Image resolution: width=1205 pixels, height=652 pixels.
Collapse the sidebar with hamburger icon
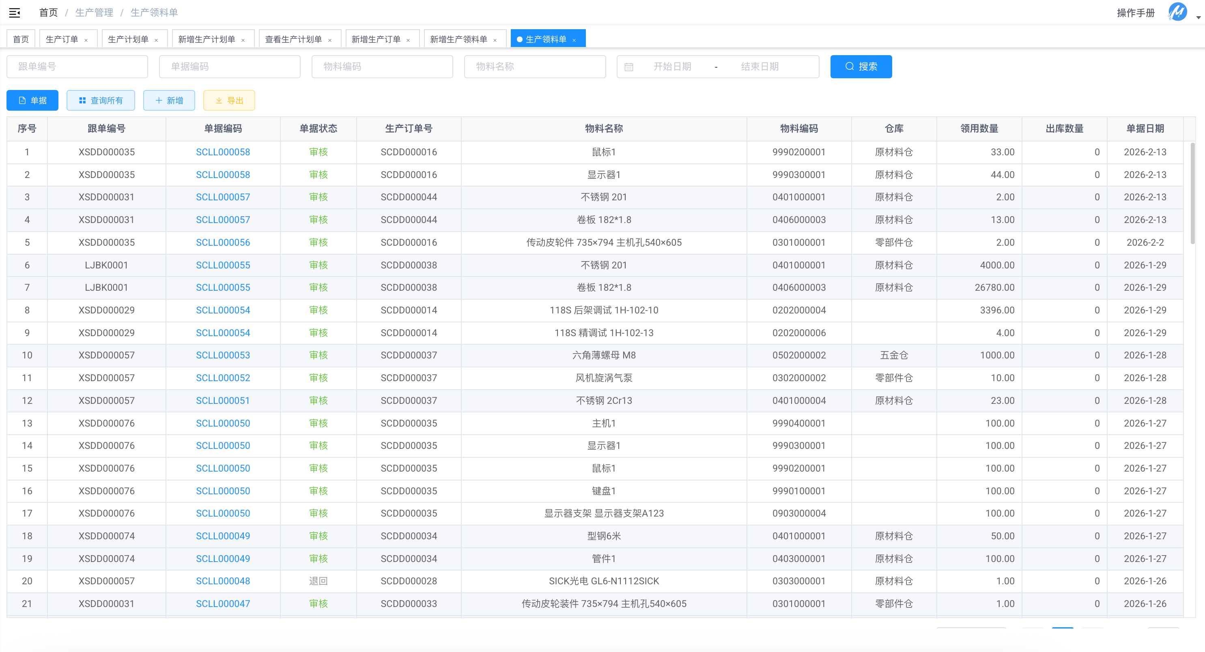pyautogui.click(x=15, y=13)
